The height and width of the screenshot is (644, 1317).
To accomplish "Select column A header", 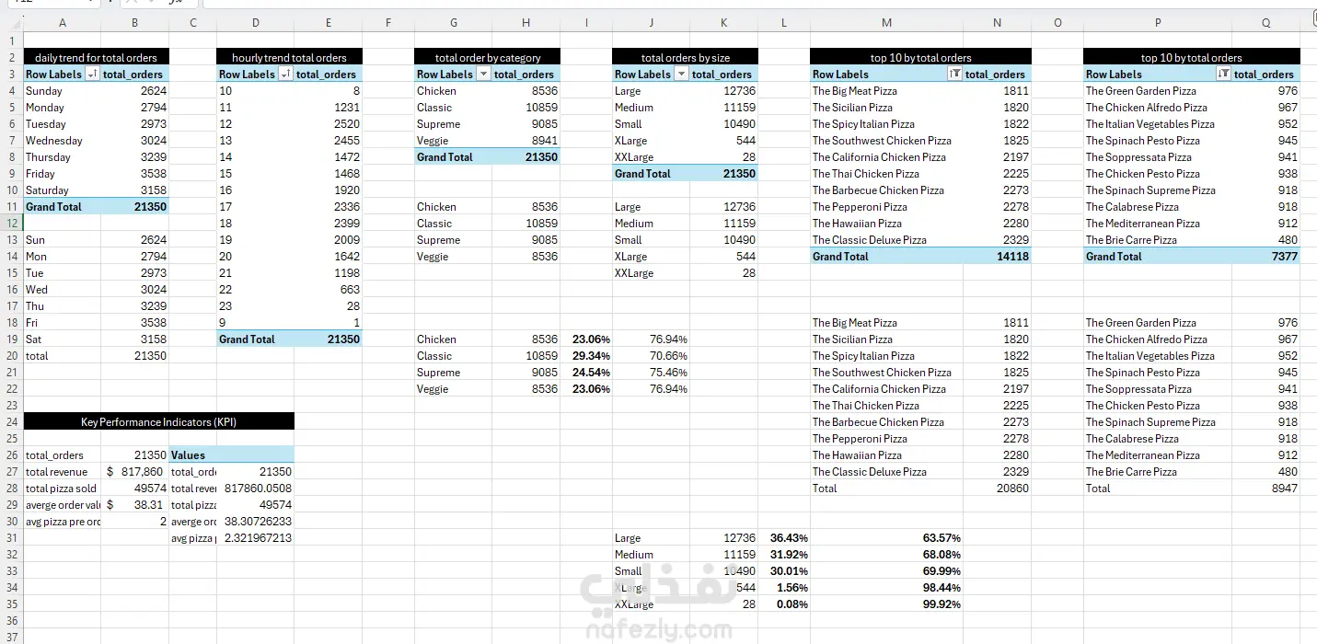I will pos(62,22).
